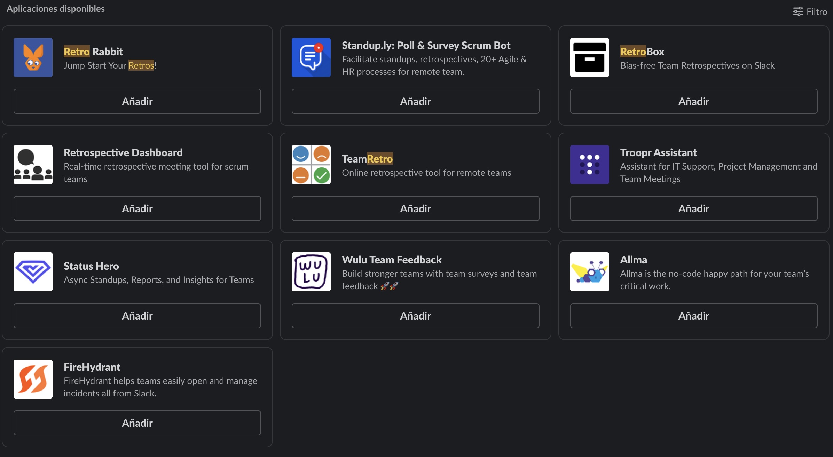833x457 pixels.
Task: Add the FireHydrant app
Action: click(137, 423)
